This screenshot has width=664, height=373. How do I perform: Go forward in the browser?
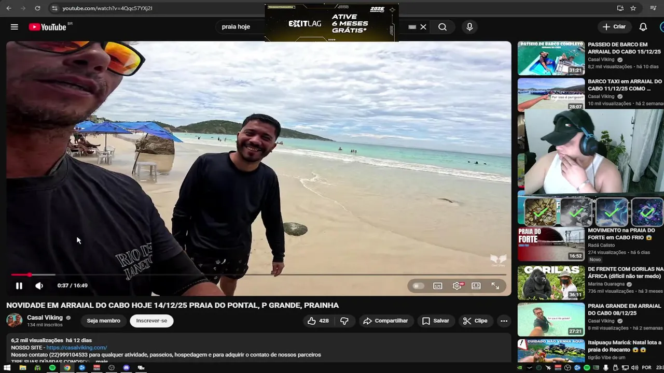[23, 8]
